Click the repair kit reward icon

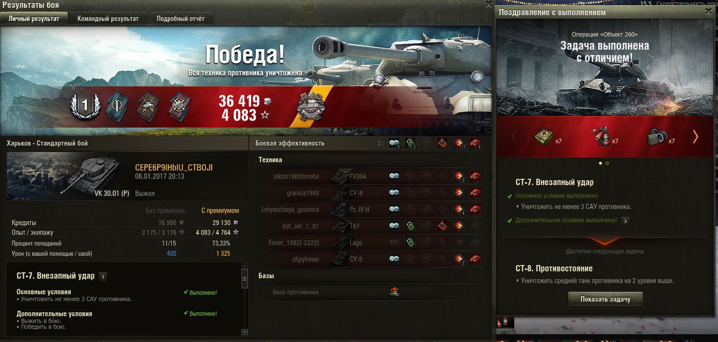[657, 137]
